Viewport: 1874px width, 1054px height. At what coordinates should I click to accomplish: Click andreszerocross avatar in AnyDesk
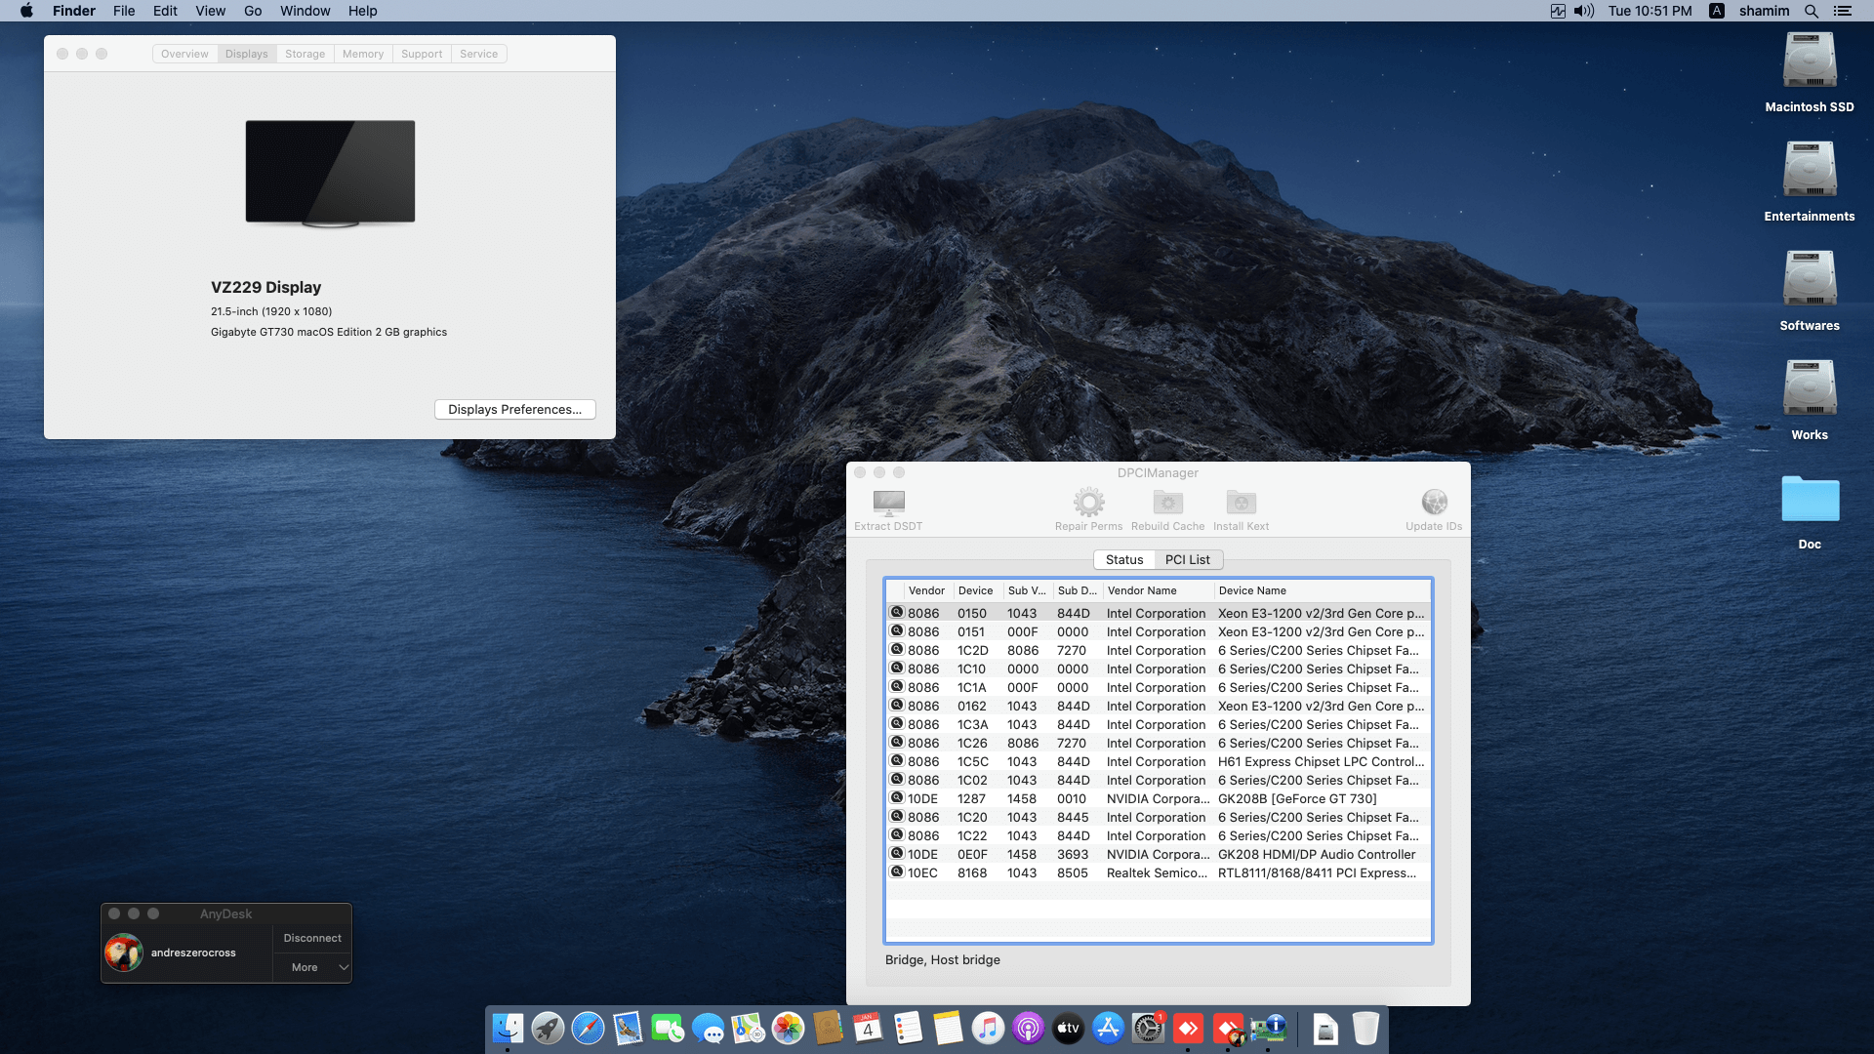[x=124, y=953]
